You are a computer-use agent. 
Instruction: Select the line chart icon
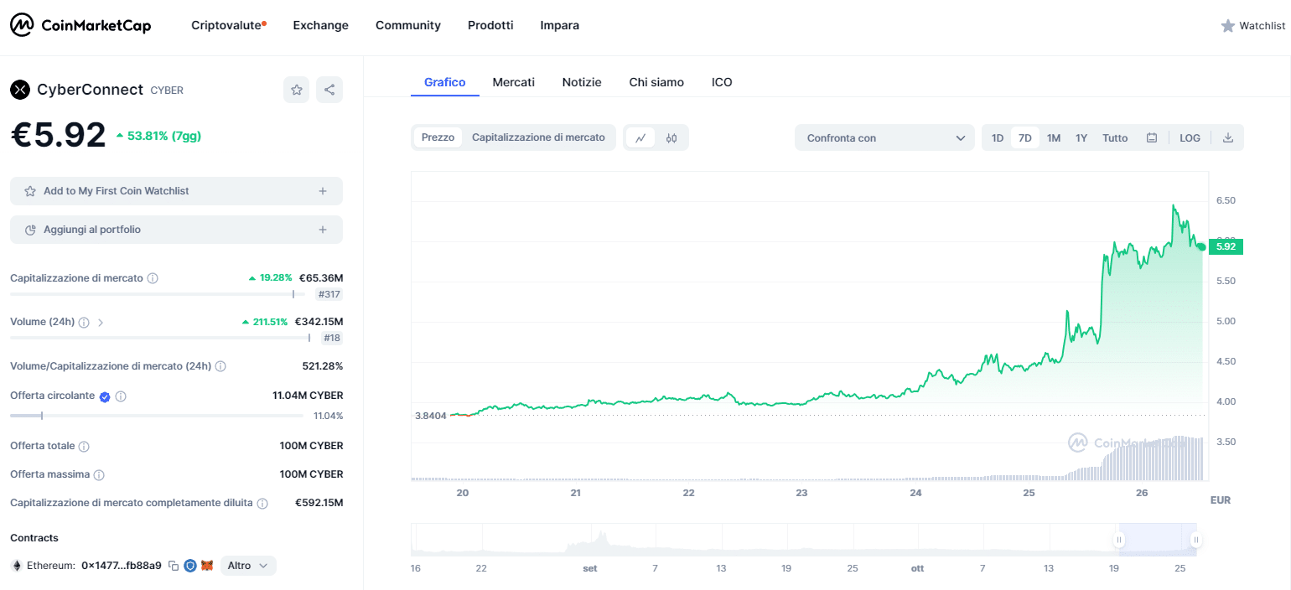pyautogui.click(x=640, y=138)
